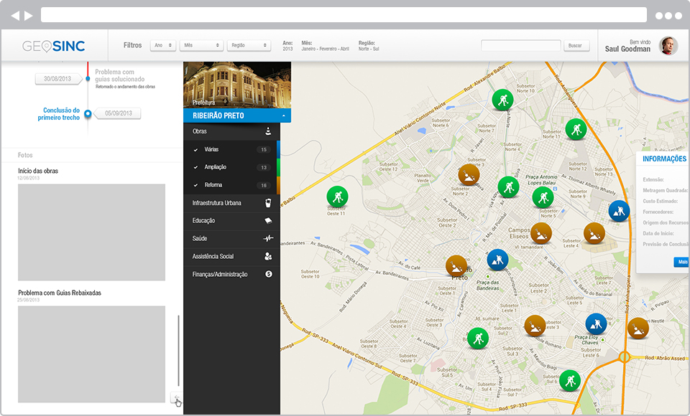The height and width of the screenshot is (416, 690).
Task: Collapse the left panel with arrow button
Action: (x=176, y=398)
